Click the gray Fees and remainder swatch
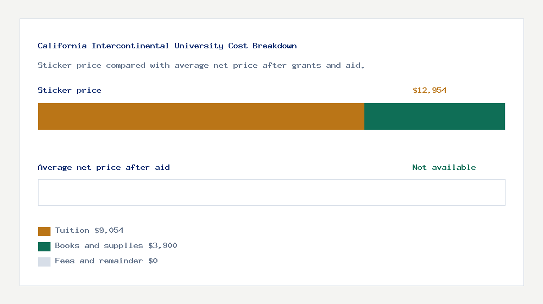Viewport: 543px width, 304px height. (x=44, y=262)
